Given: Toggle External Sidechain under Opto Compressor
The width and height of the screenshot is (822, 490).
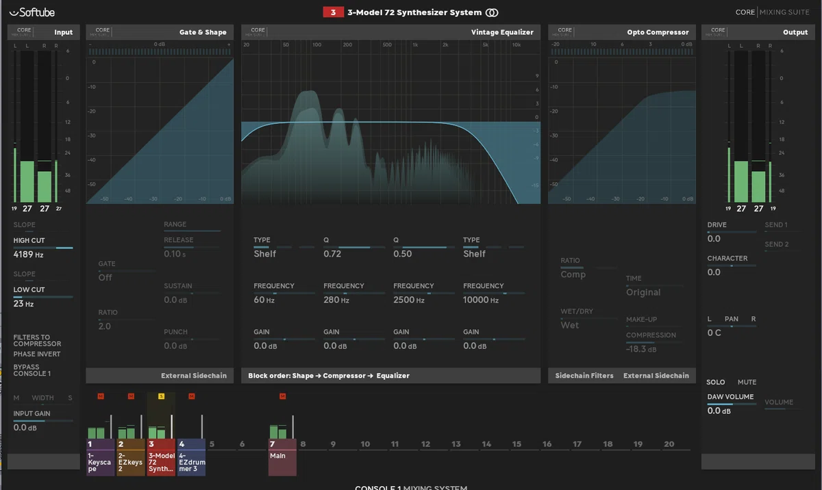Looking at the screenshot, I should click(x=656, y=376).
